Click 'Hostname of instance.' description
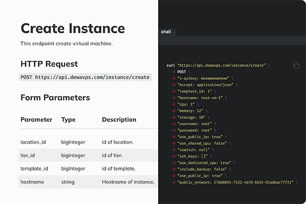This screenshot has height=204, width=306. tap(129, 182)
